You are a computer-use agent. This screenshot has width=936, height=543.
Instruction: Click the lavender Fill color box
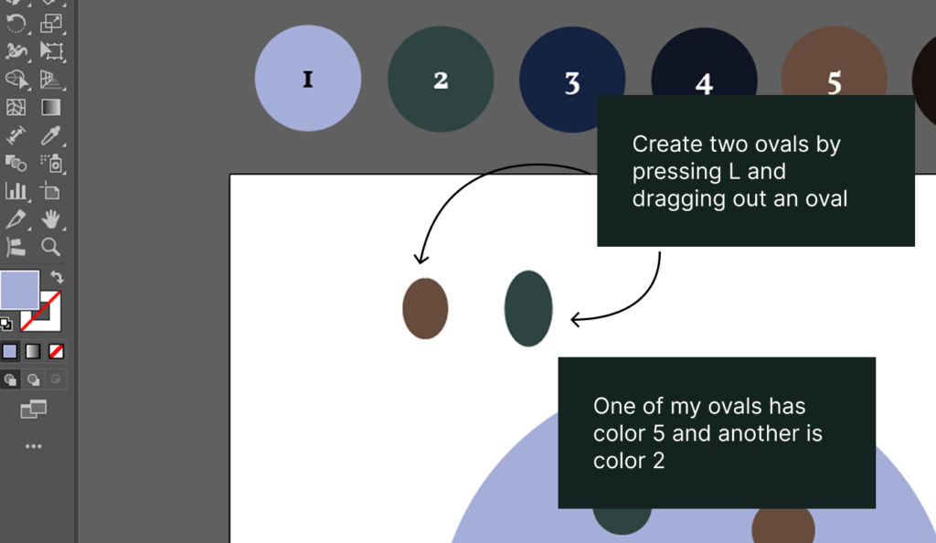[20, 290]
